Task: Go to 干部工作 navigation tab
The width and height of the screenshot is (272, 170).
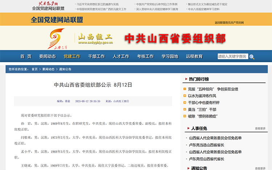Action: coord(96,56)
